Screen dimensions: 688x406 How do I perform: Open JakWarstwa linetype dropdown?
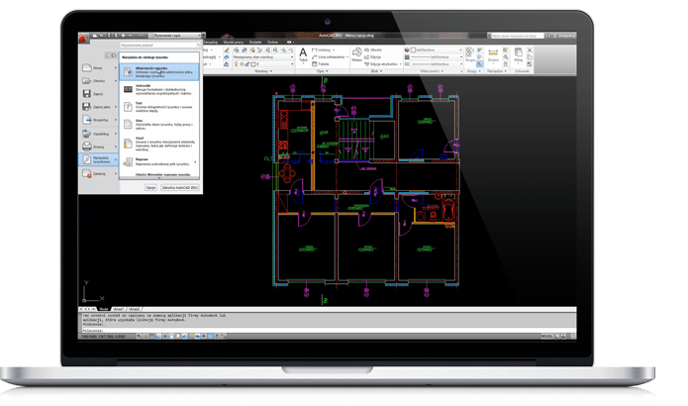(437, 64)
